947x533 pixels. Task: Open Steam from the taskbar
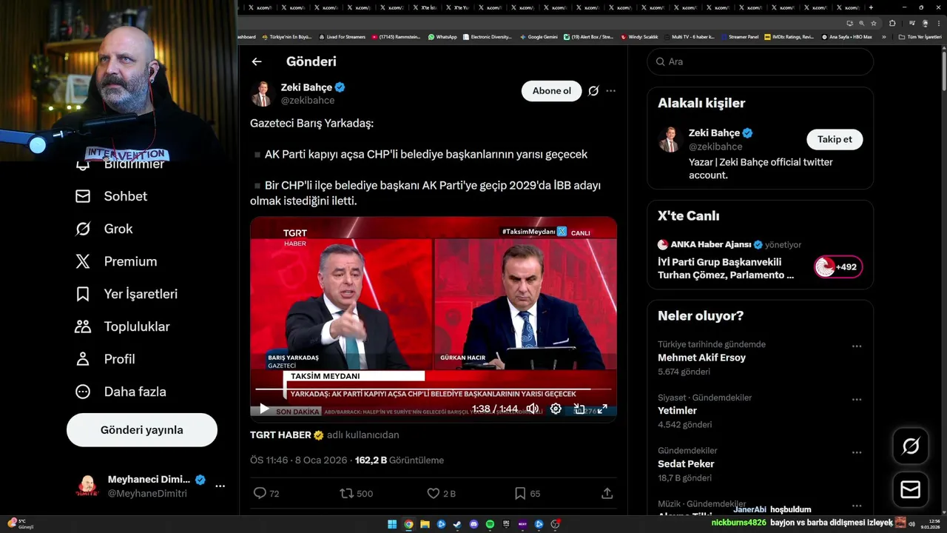tap(457, 524)
